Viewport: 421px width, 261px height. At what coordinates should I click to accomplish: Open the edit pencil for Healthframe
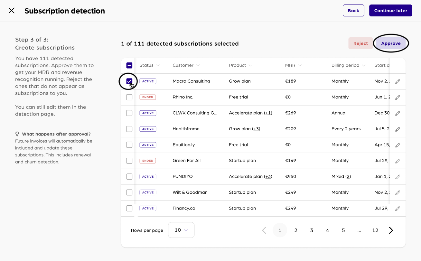398,129
